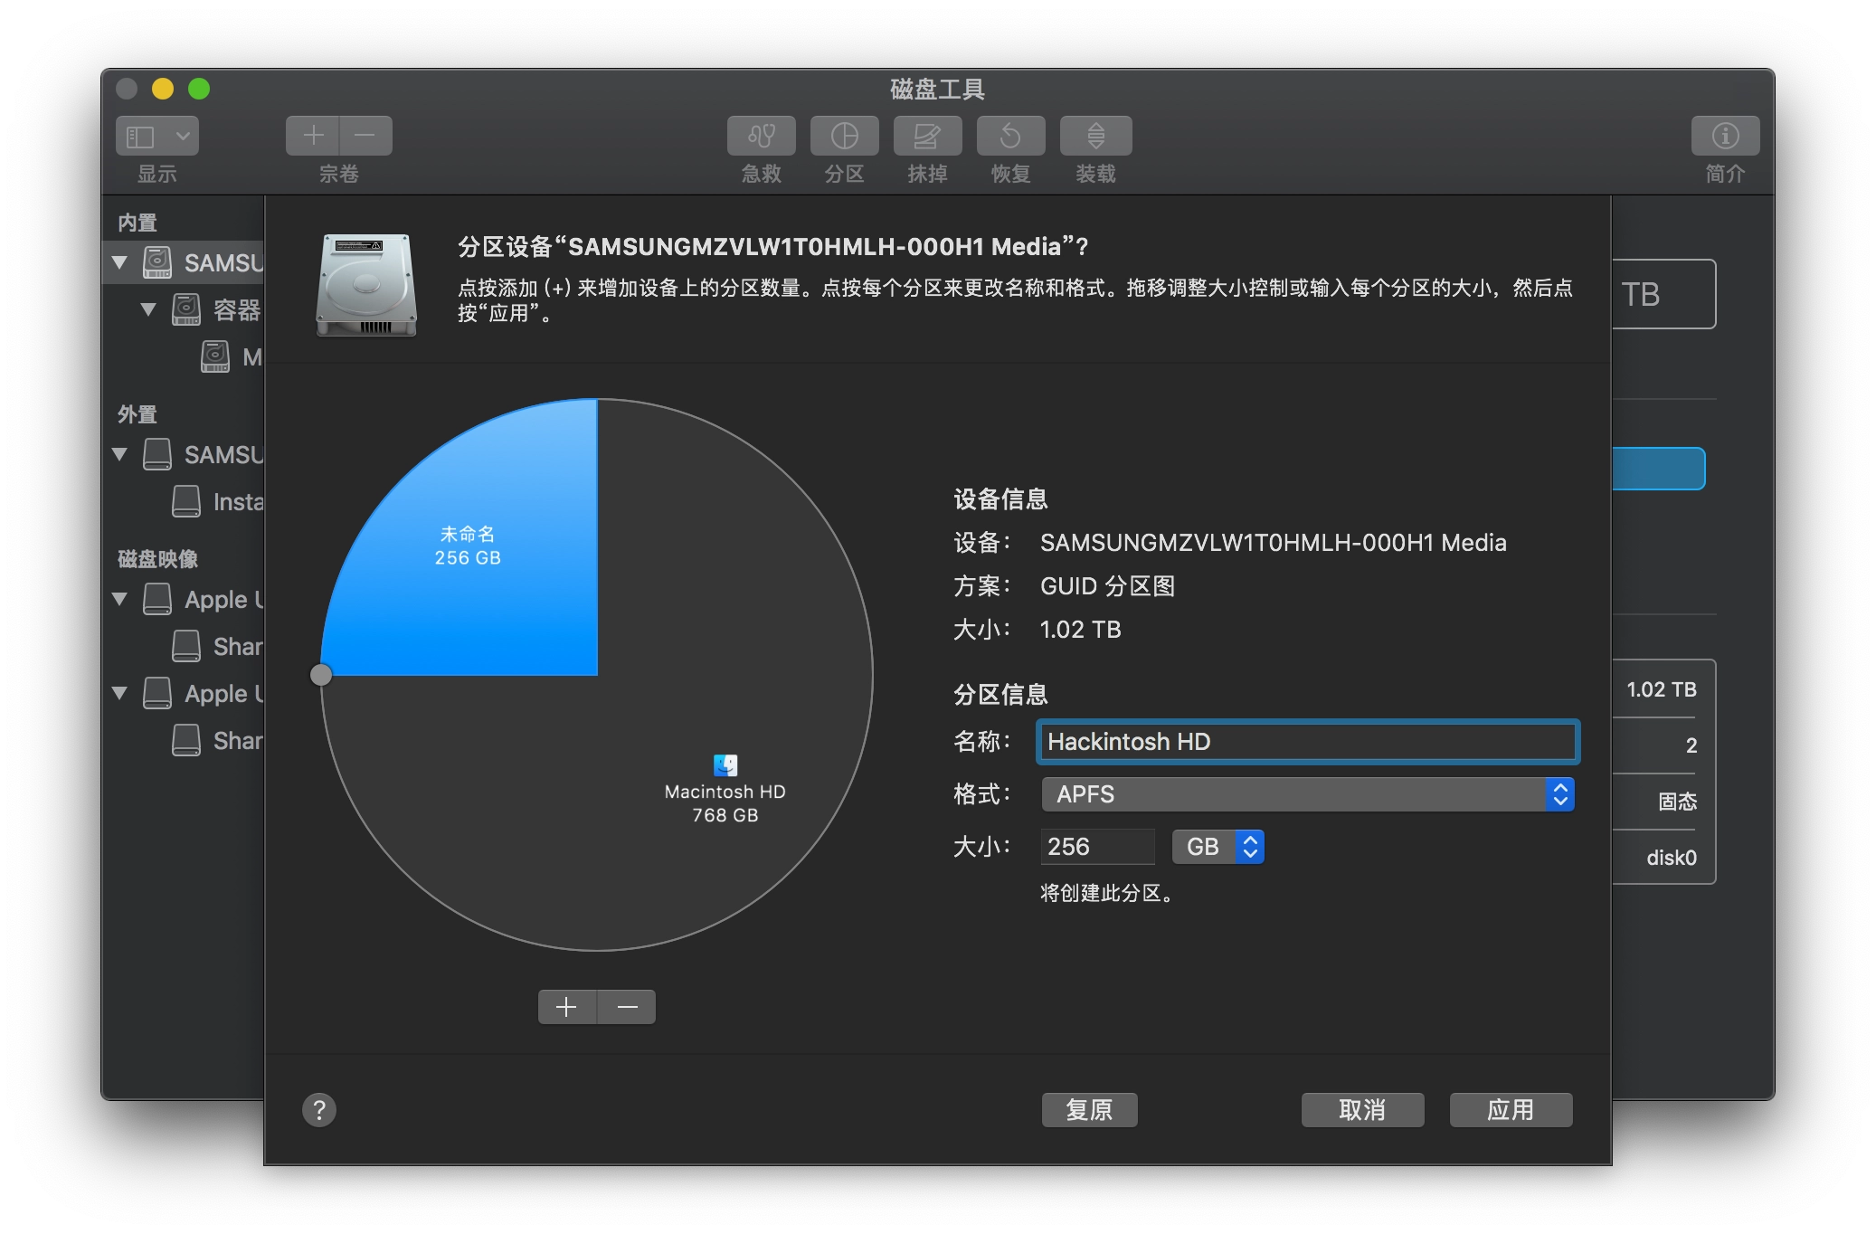Select the internal SAMSU disk icon in sidebar
Image resolution: width=1876 pixels, height=1234 pixels.
157,262
